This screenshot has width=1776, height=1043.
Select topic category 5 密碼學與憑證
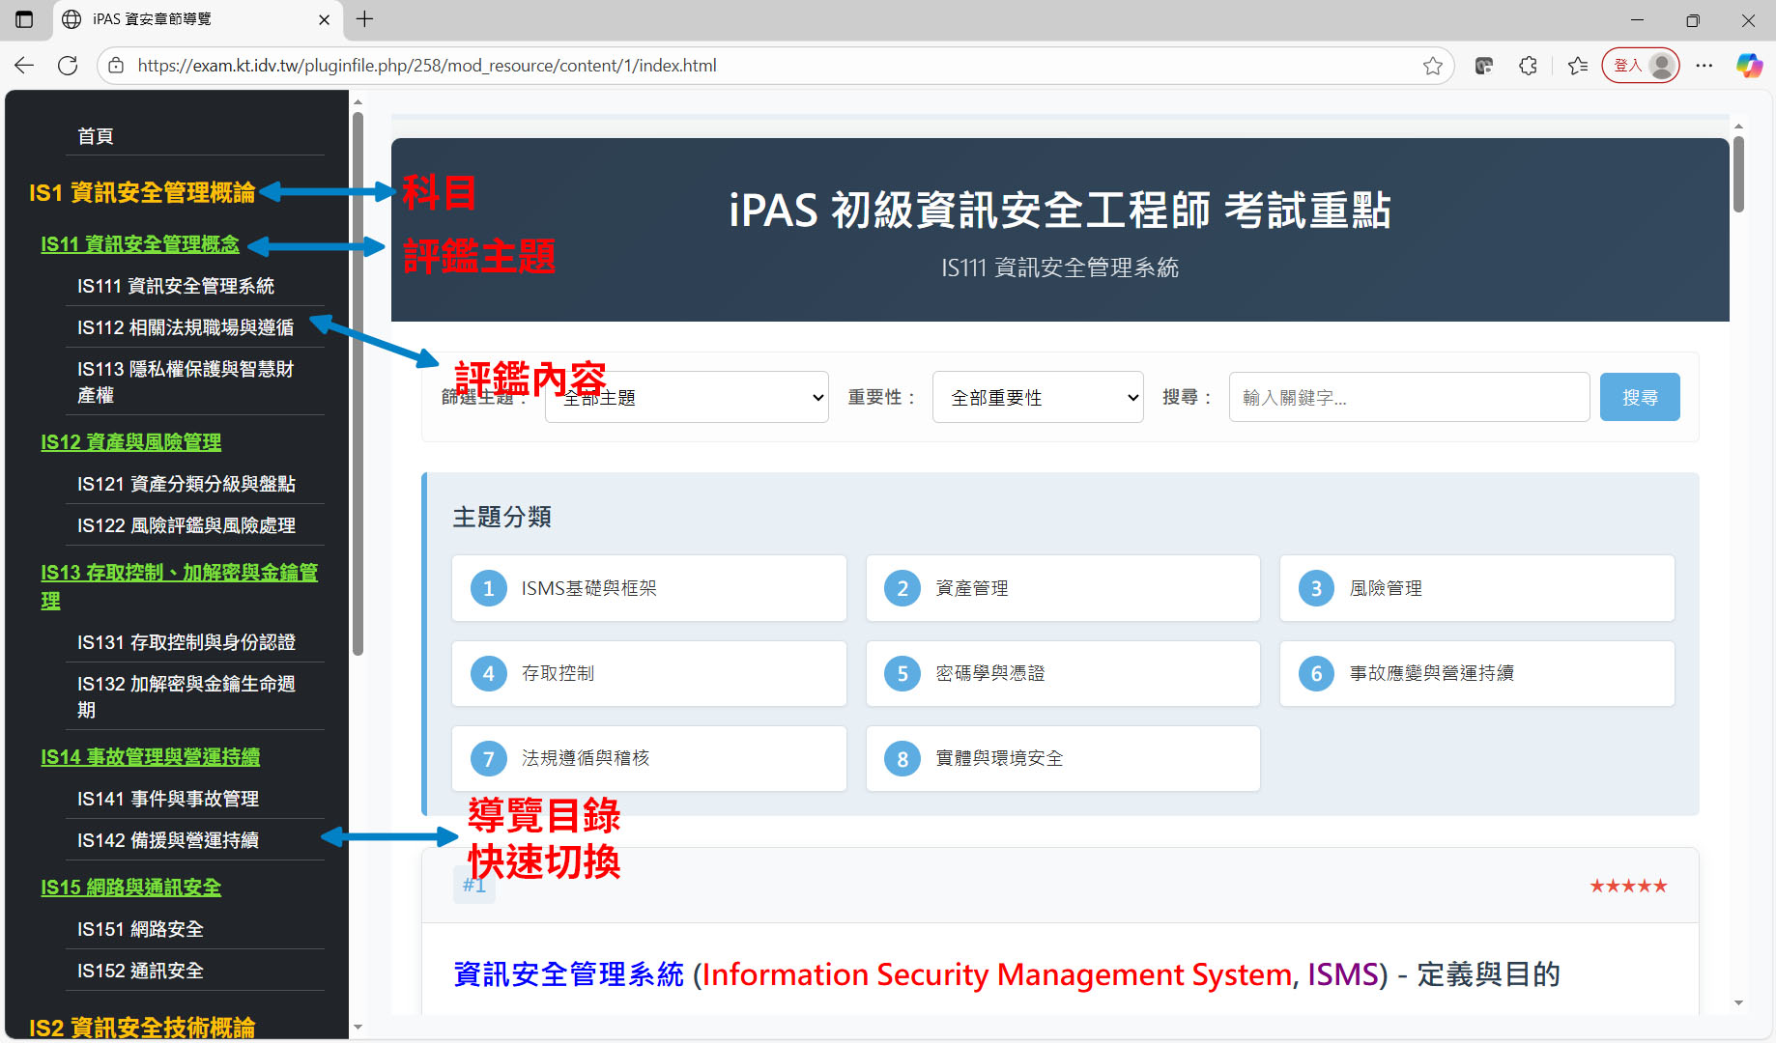click(x=1062, y=673)
